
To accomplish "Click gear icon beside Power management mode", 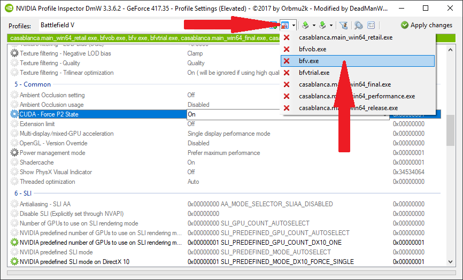I will click(14, 153).
